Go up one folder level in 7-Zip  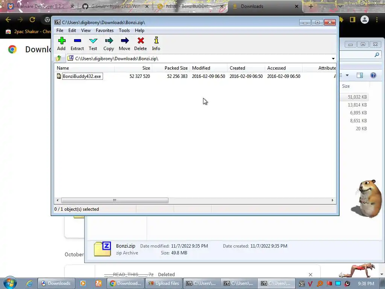[59, 58]
